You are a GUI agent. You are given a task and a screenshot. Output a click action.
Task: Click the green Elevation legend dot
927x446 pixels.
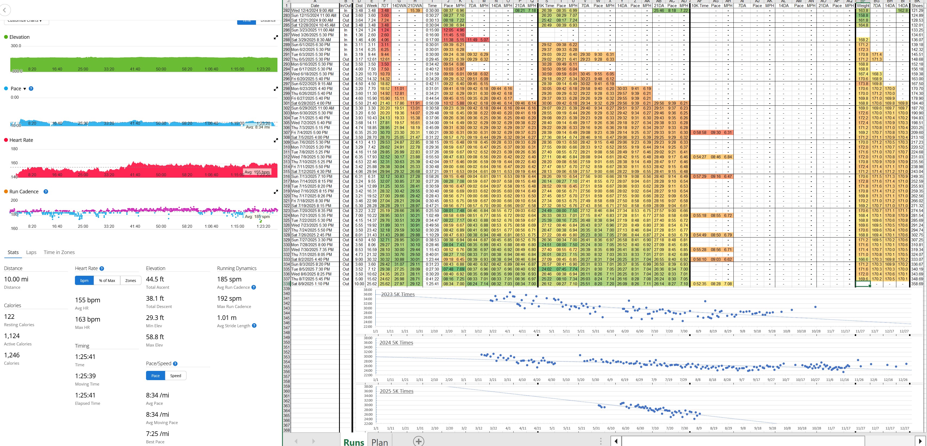[6, 37]
